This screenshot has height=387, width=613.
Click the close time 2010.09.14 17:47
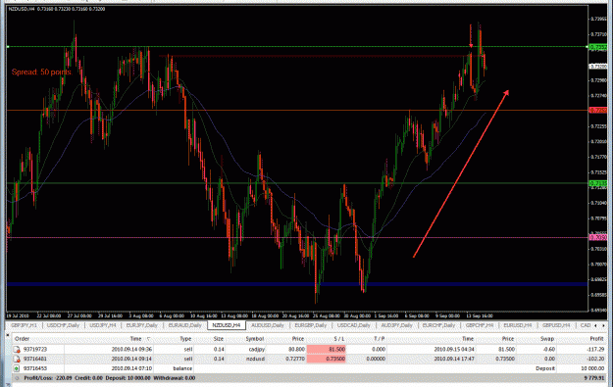454,359
